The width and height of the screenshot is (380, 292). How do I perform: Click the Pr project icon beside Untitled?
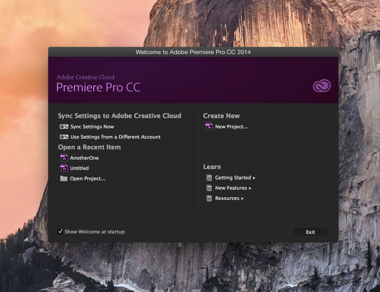point(64,168)
